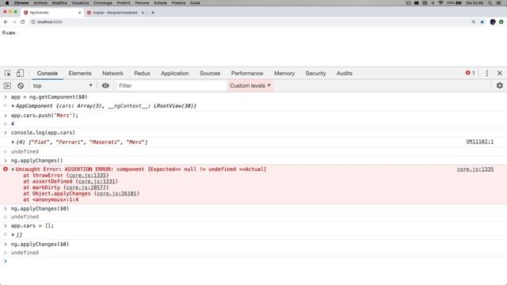
Task: Click the green extension icon in toolbar
Action: point(501,22)
